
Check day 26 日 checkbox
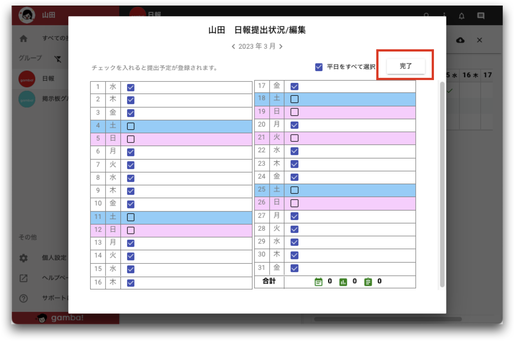click(295, 203)
